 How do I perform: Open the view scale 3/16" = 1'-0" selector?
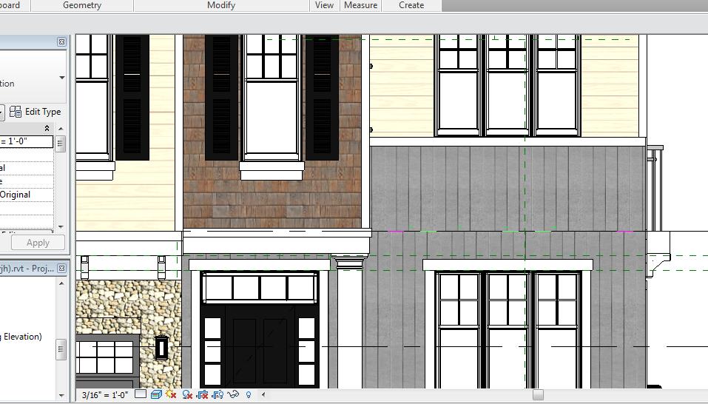click(x=104, y=395)
